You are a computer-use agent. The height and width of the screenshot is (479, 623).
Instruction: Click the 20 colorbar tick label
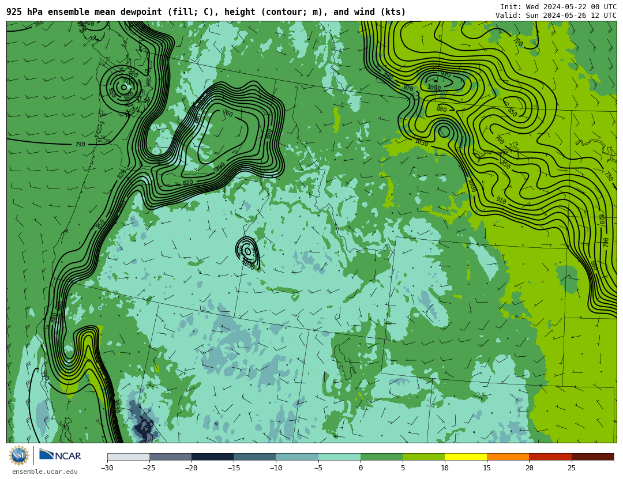(x=529, y=468)
